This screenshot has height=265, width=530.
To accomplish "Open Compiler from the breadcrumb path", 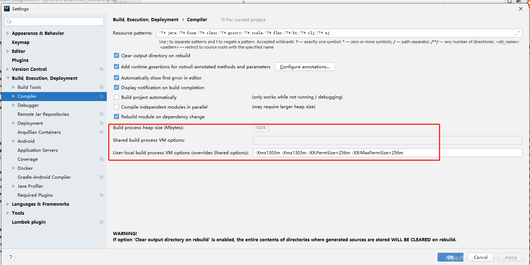I will [197, 19].
